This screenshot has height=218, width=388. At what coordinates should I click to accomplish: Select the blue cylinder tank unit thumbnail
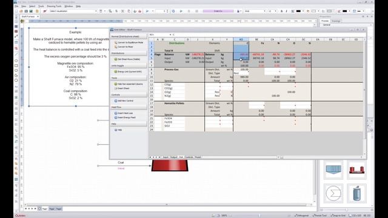pyautogui.click(x=356, y=193)
